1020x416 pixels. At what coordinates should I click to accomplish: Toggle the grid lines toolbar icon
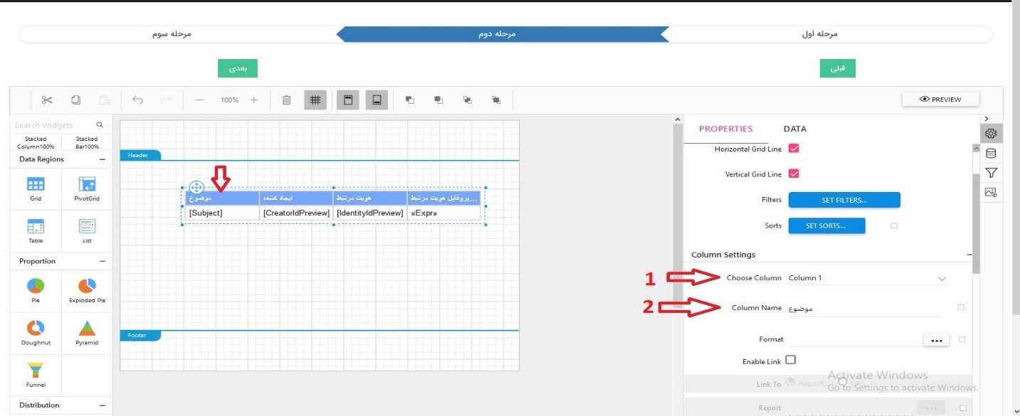[x=315, y=100]
